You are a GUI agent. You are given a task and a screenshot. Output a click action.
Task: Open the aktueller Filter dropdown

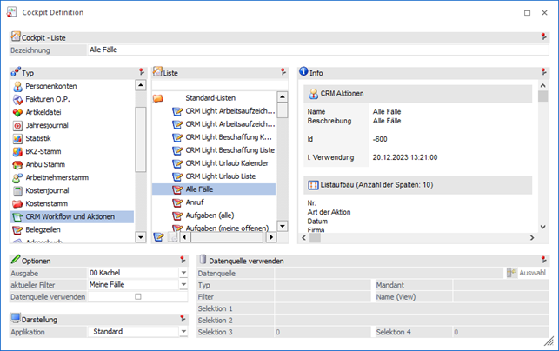(x=183, y=285)
